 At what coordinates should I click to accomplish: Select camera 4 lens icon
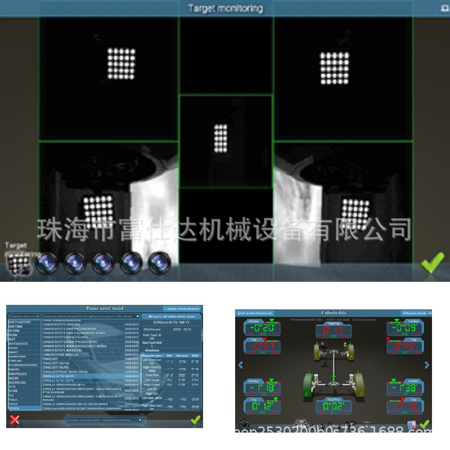(132, 263)
